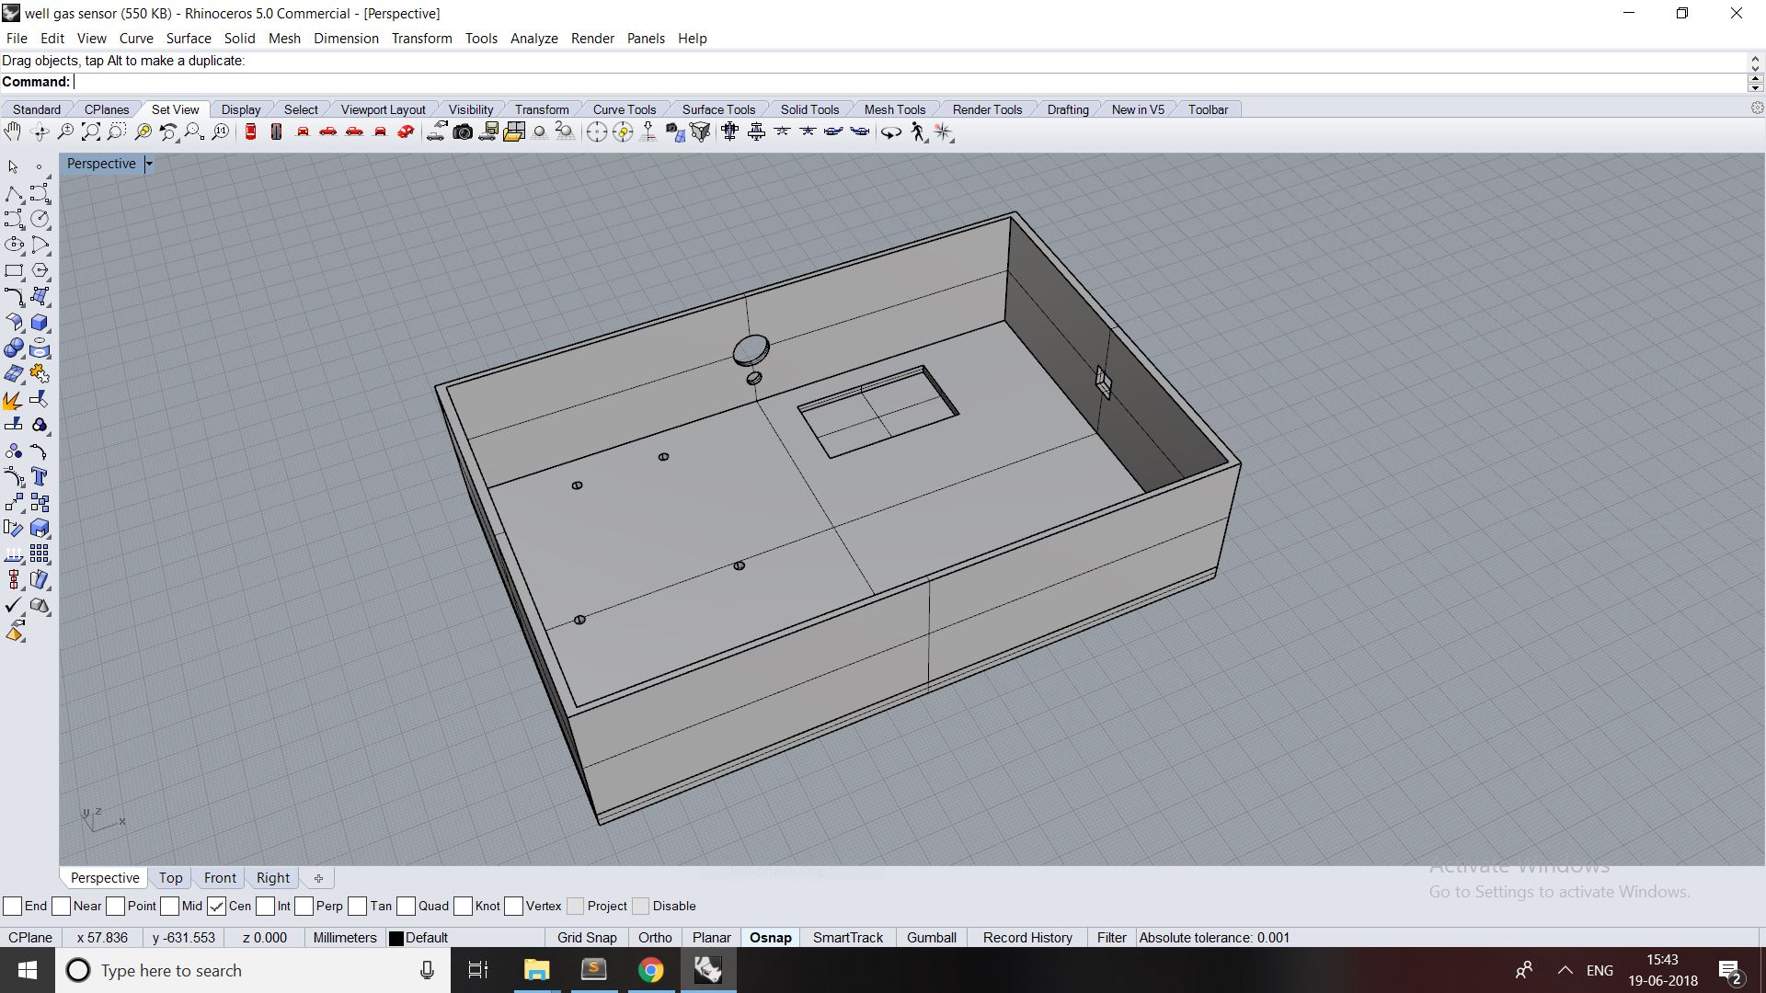1766x993 pixels.
Task: Select the SmartTrack toggle in status bar
Action: pyautogui.click(x=848, y=937)
